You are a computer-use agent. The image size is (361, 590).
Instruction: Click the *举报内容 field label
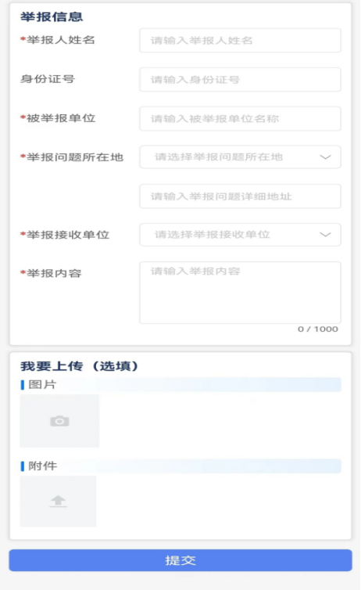[x=51, y=273]
